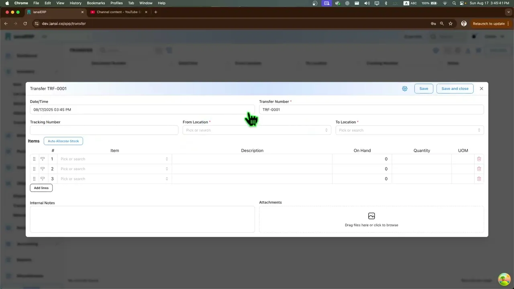Click the Save button

424,89
